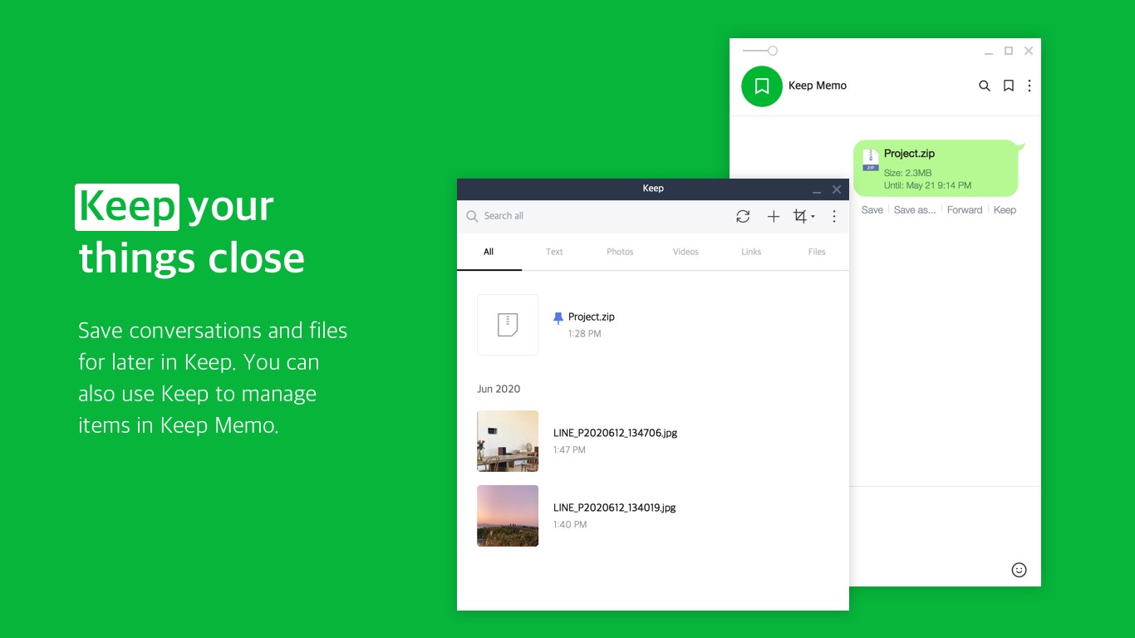Screen dimensions: 1135x638
Task: Click the Jun 2020 date header
Action: [499, 389]
